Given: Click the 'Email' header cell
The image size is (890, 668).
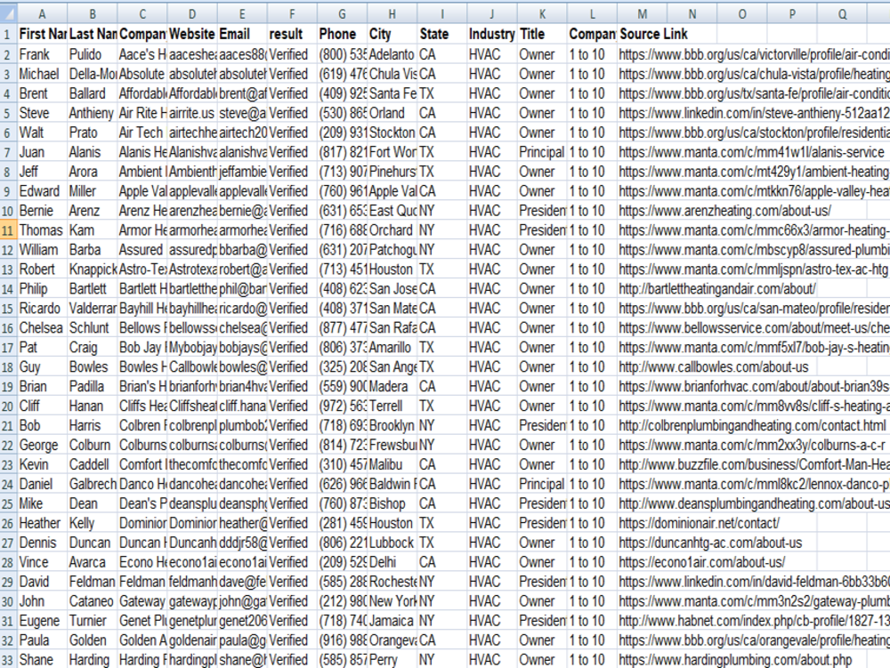Looking at the screenshot, I should coord(242,34).
